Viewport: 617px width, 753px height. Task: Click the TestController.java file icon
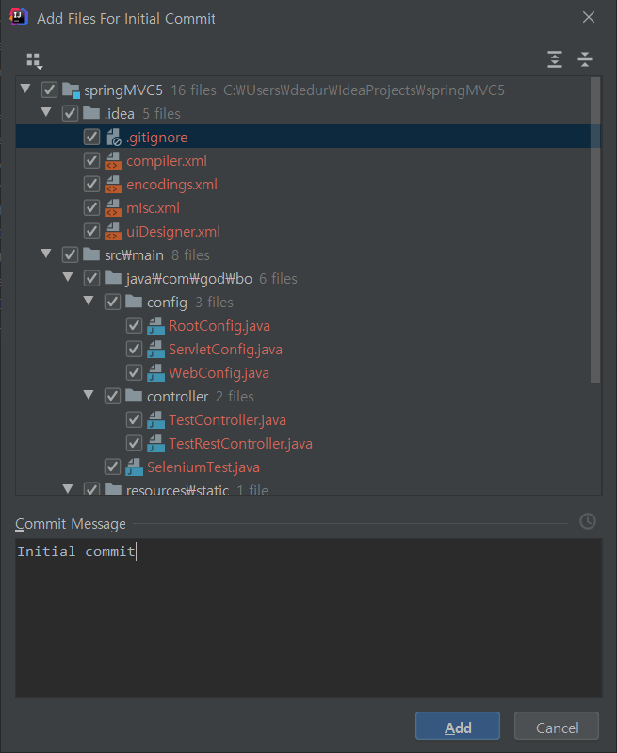point(155,419)
